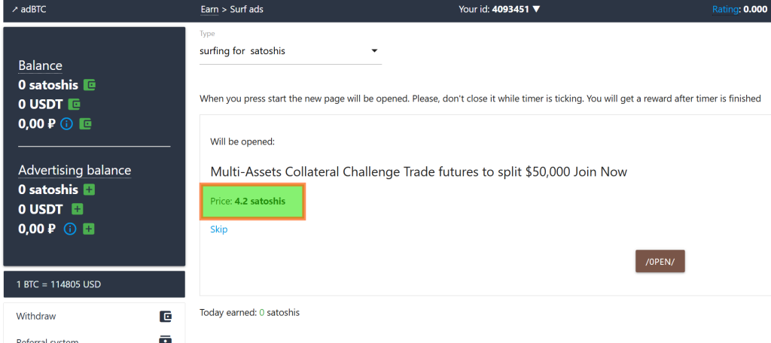The height and width of the screenshot is (343, 771).
Task: Click the USDT balance wallet icon
Action: [74, 104]
